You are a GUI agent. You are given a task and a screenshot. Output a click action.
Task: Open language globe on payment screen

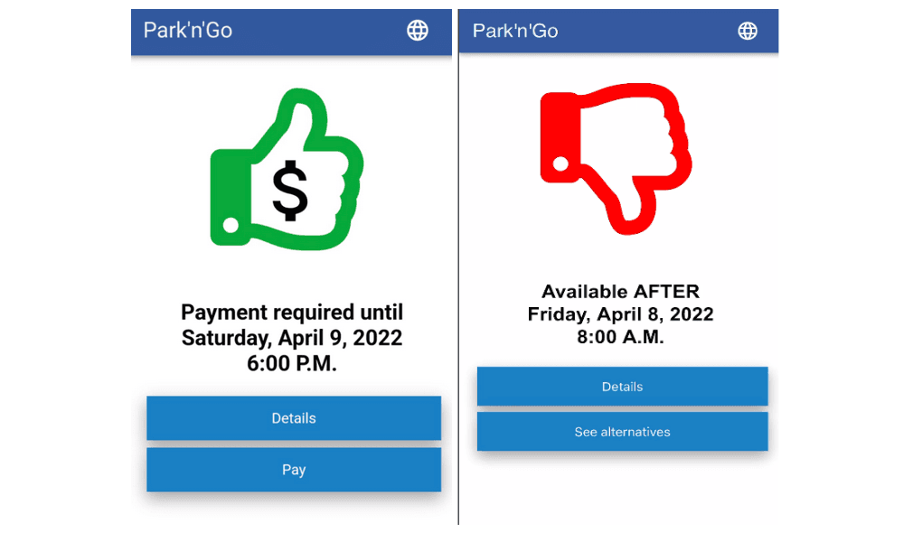tap(417, 31)
